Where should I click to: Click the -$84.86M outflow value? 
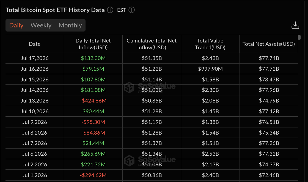[x=93, y=133]
